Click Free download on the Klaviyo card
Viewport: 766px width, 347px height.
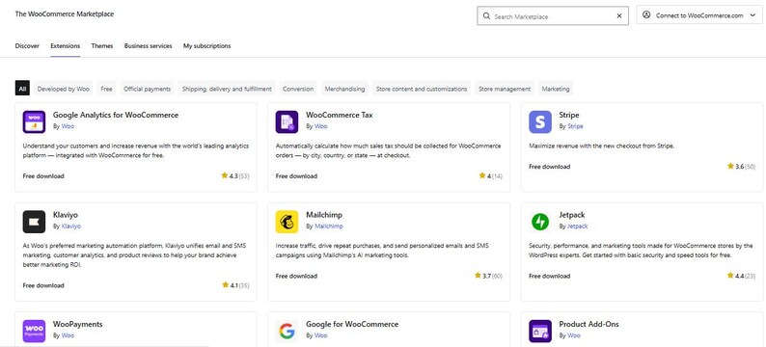(43, 285)
